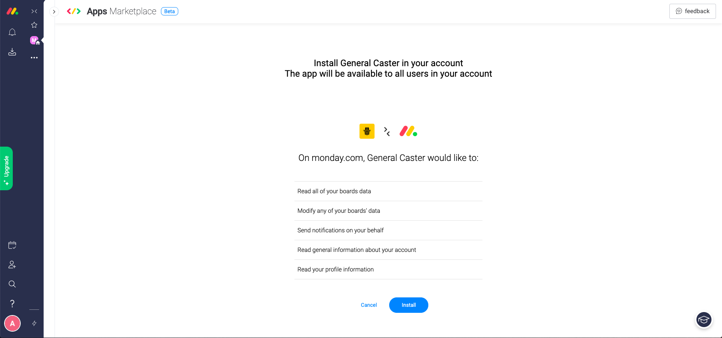Viewport: 722px width, 338px height.
Task: Open the inbox download tray icon
Action: (x=12, y=52)
